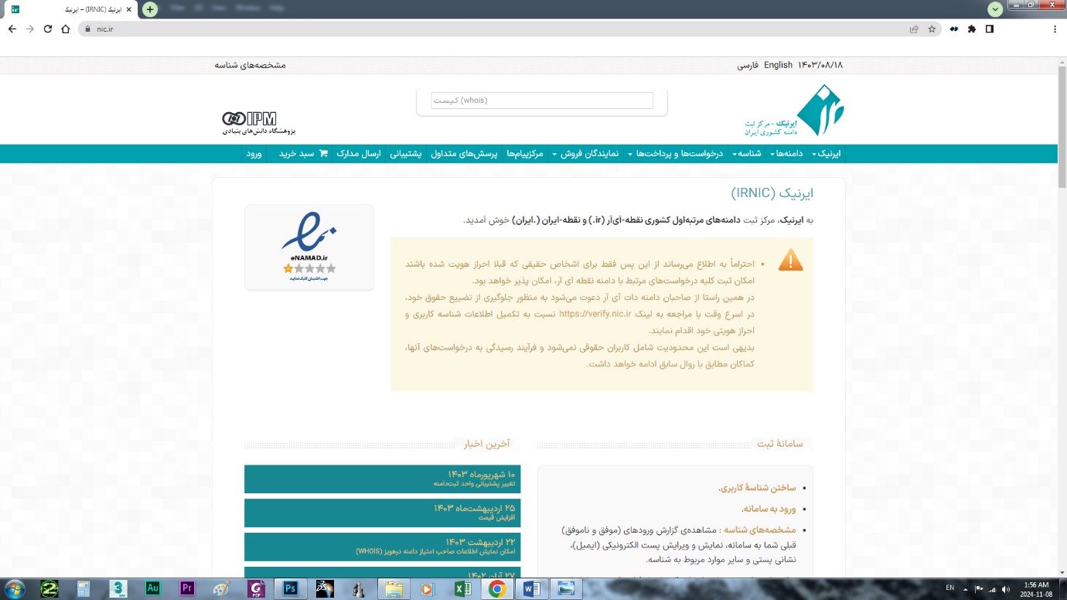1067x600 pixels.
Task: Open Photoshop from the taskbar
Action: tap(291, 588)
